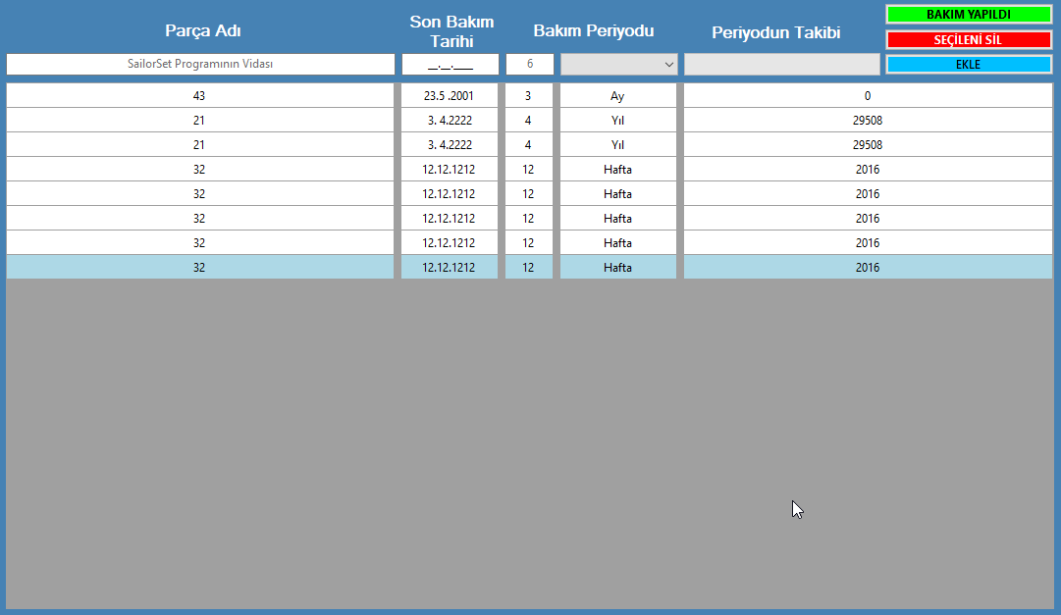Viewport: 1061px width, 615px height.
Task: Click the Bakım Periyodu column header
Action: click(x=593, y=29)
